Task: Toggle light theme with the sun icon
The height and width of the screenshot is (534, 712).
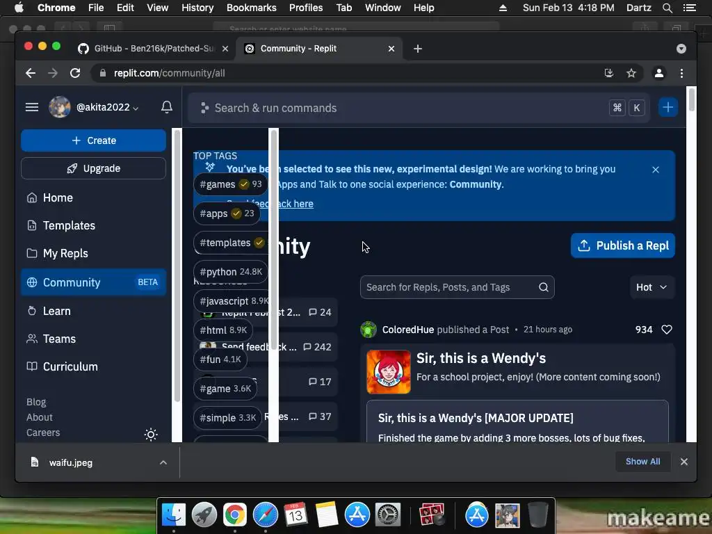Action: point(151,435)
